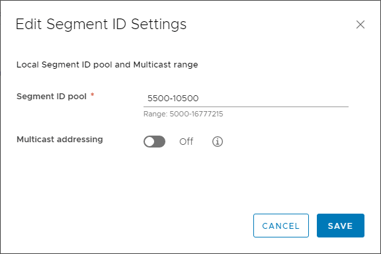This screenshot has height=254, width=381.
Task: Turn on the grey multicast switch
Action: [154, 142]
